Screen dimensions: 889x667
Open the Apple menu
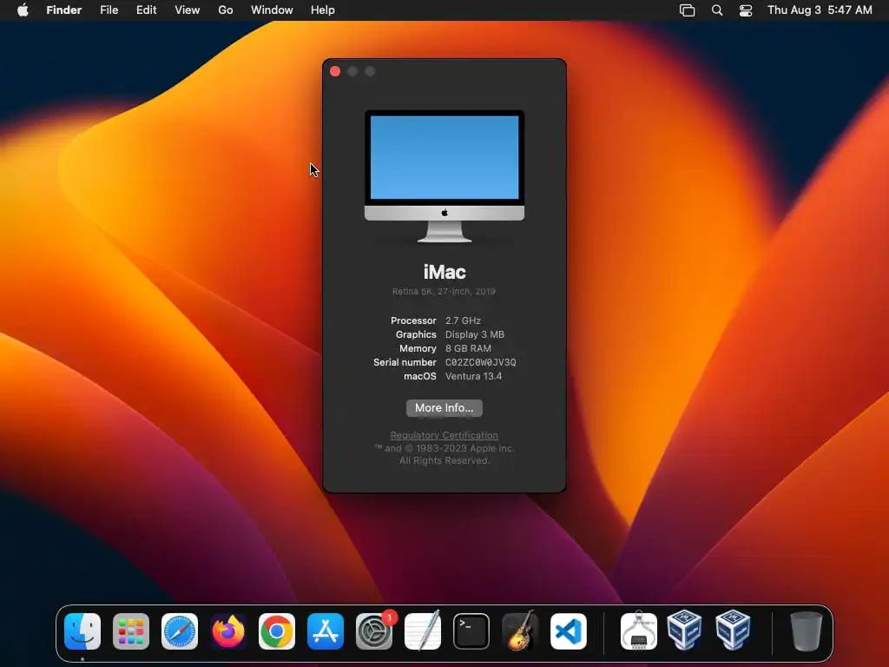(x=23, y=10)
